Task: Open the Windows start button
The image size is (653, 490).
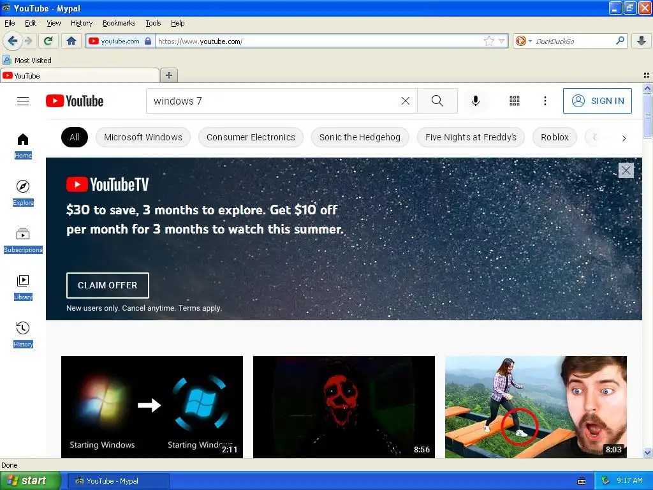Action: click(30, 481)
